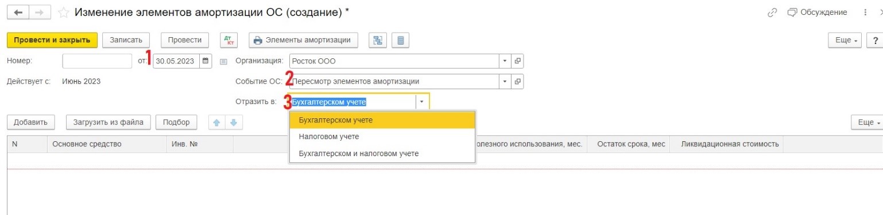Click the back navigation arrow
The height and width of the screenshot is (215, 883).
tap(17, 12)
